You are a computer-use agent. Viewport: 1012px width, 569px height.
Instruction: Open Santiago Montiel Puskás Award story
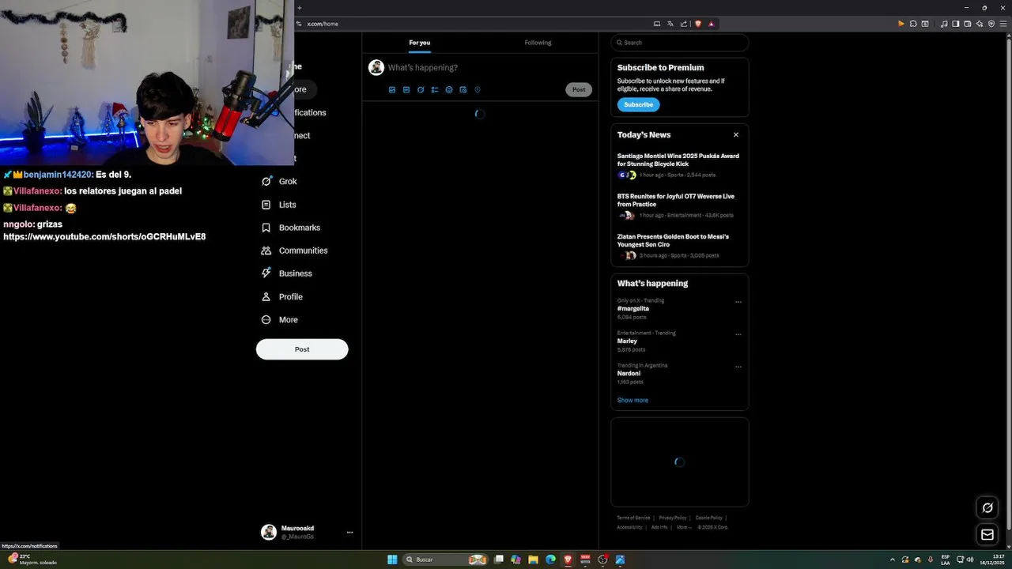pyautogui.click(x=679, y=165)
